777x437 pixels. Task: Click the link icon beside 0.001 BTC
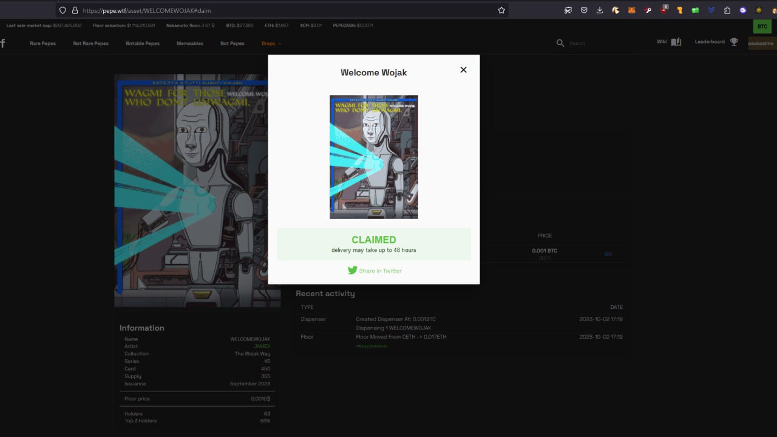[608, 254]
